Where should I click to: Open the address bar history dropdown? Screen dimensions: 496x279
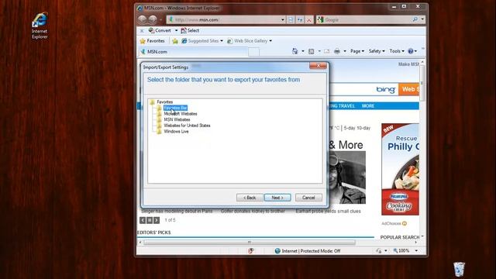pos(282,19)
